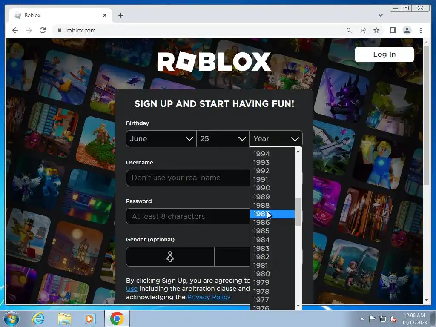The height and width of the screenshot is (327, 436).
Task: Open a new browser tab
Action: pos(120,15)
